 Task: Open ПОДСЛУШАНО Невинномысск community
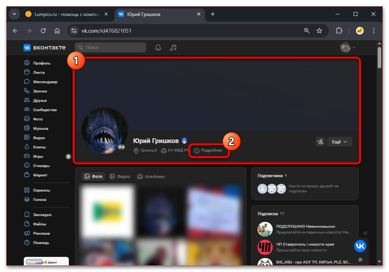(x=305, y=227)
